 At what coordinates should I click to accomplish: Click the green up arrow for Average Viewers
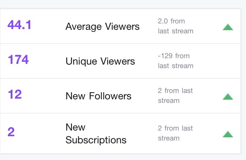click(x=228, y=27)
